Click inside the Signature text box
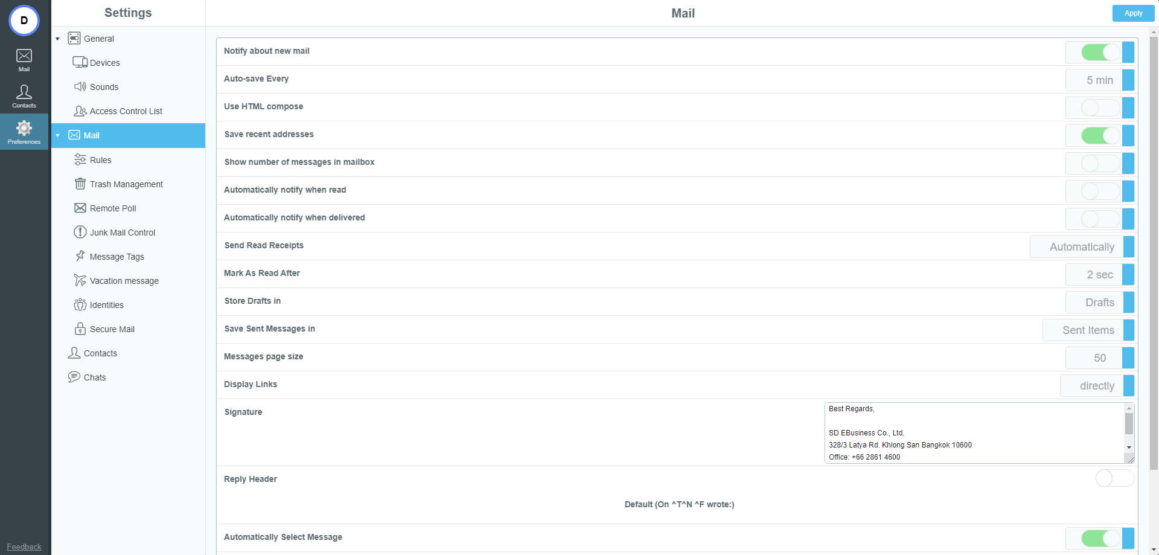This screenshot has height=555, width=1159. coord(973,432)
